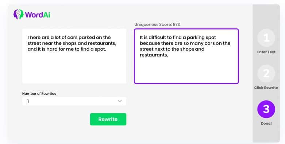Screen dimensions: 285x144
Task: Click the Number of Rewrites label
Action: [39, 94]
